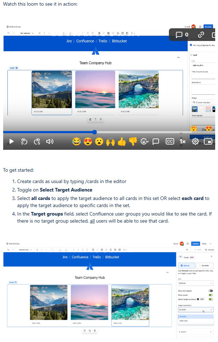Click copy icon below cards in lower screenshot
The height and width of the screenshot is (342, 218).
click(x=90, y=331)
